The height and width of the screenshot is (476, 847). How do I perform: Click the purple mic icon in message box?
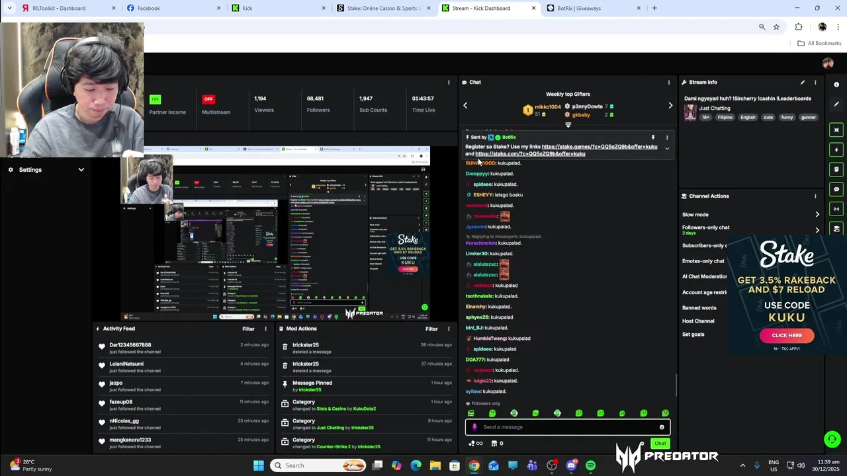(x=474, y=427)
